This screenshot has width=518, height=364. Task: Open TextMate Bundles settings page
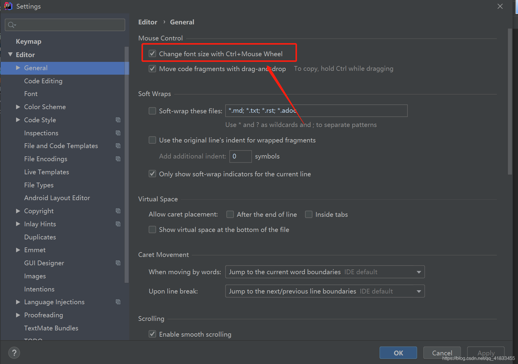[x=51, y=328]
